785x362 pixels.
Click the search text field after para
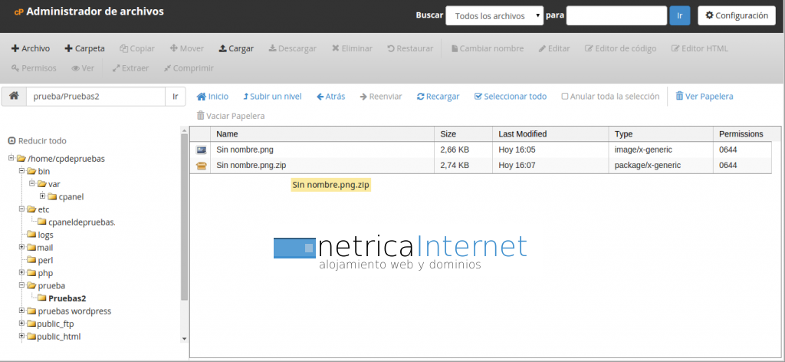pyautogui.click(x=616, y=15)
